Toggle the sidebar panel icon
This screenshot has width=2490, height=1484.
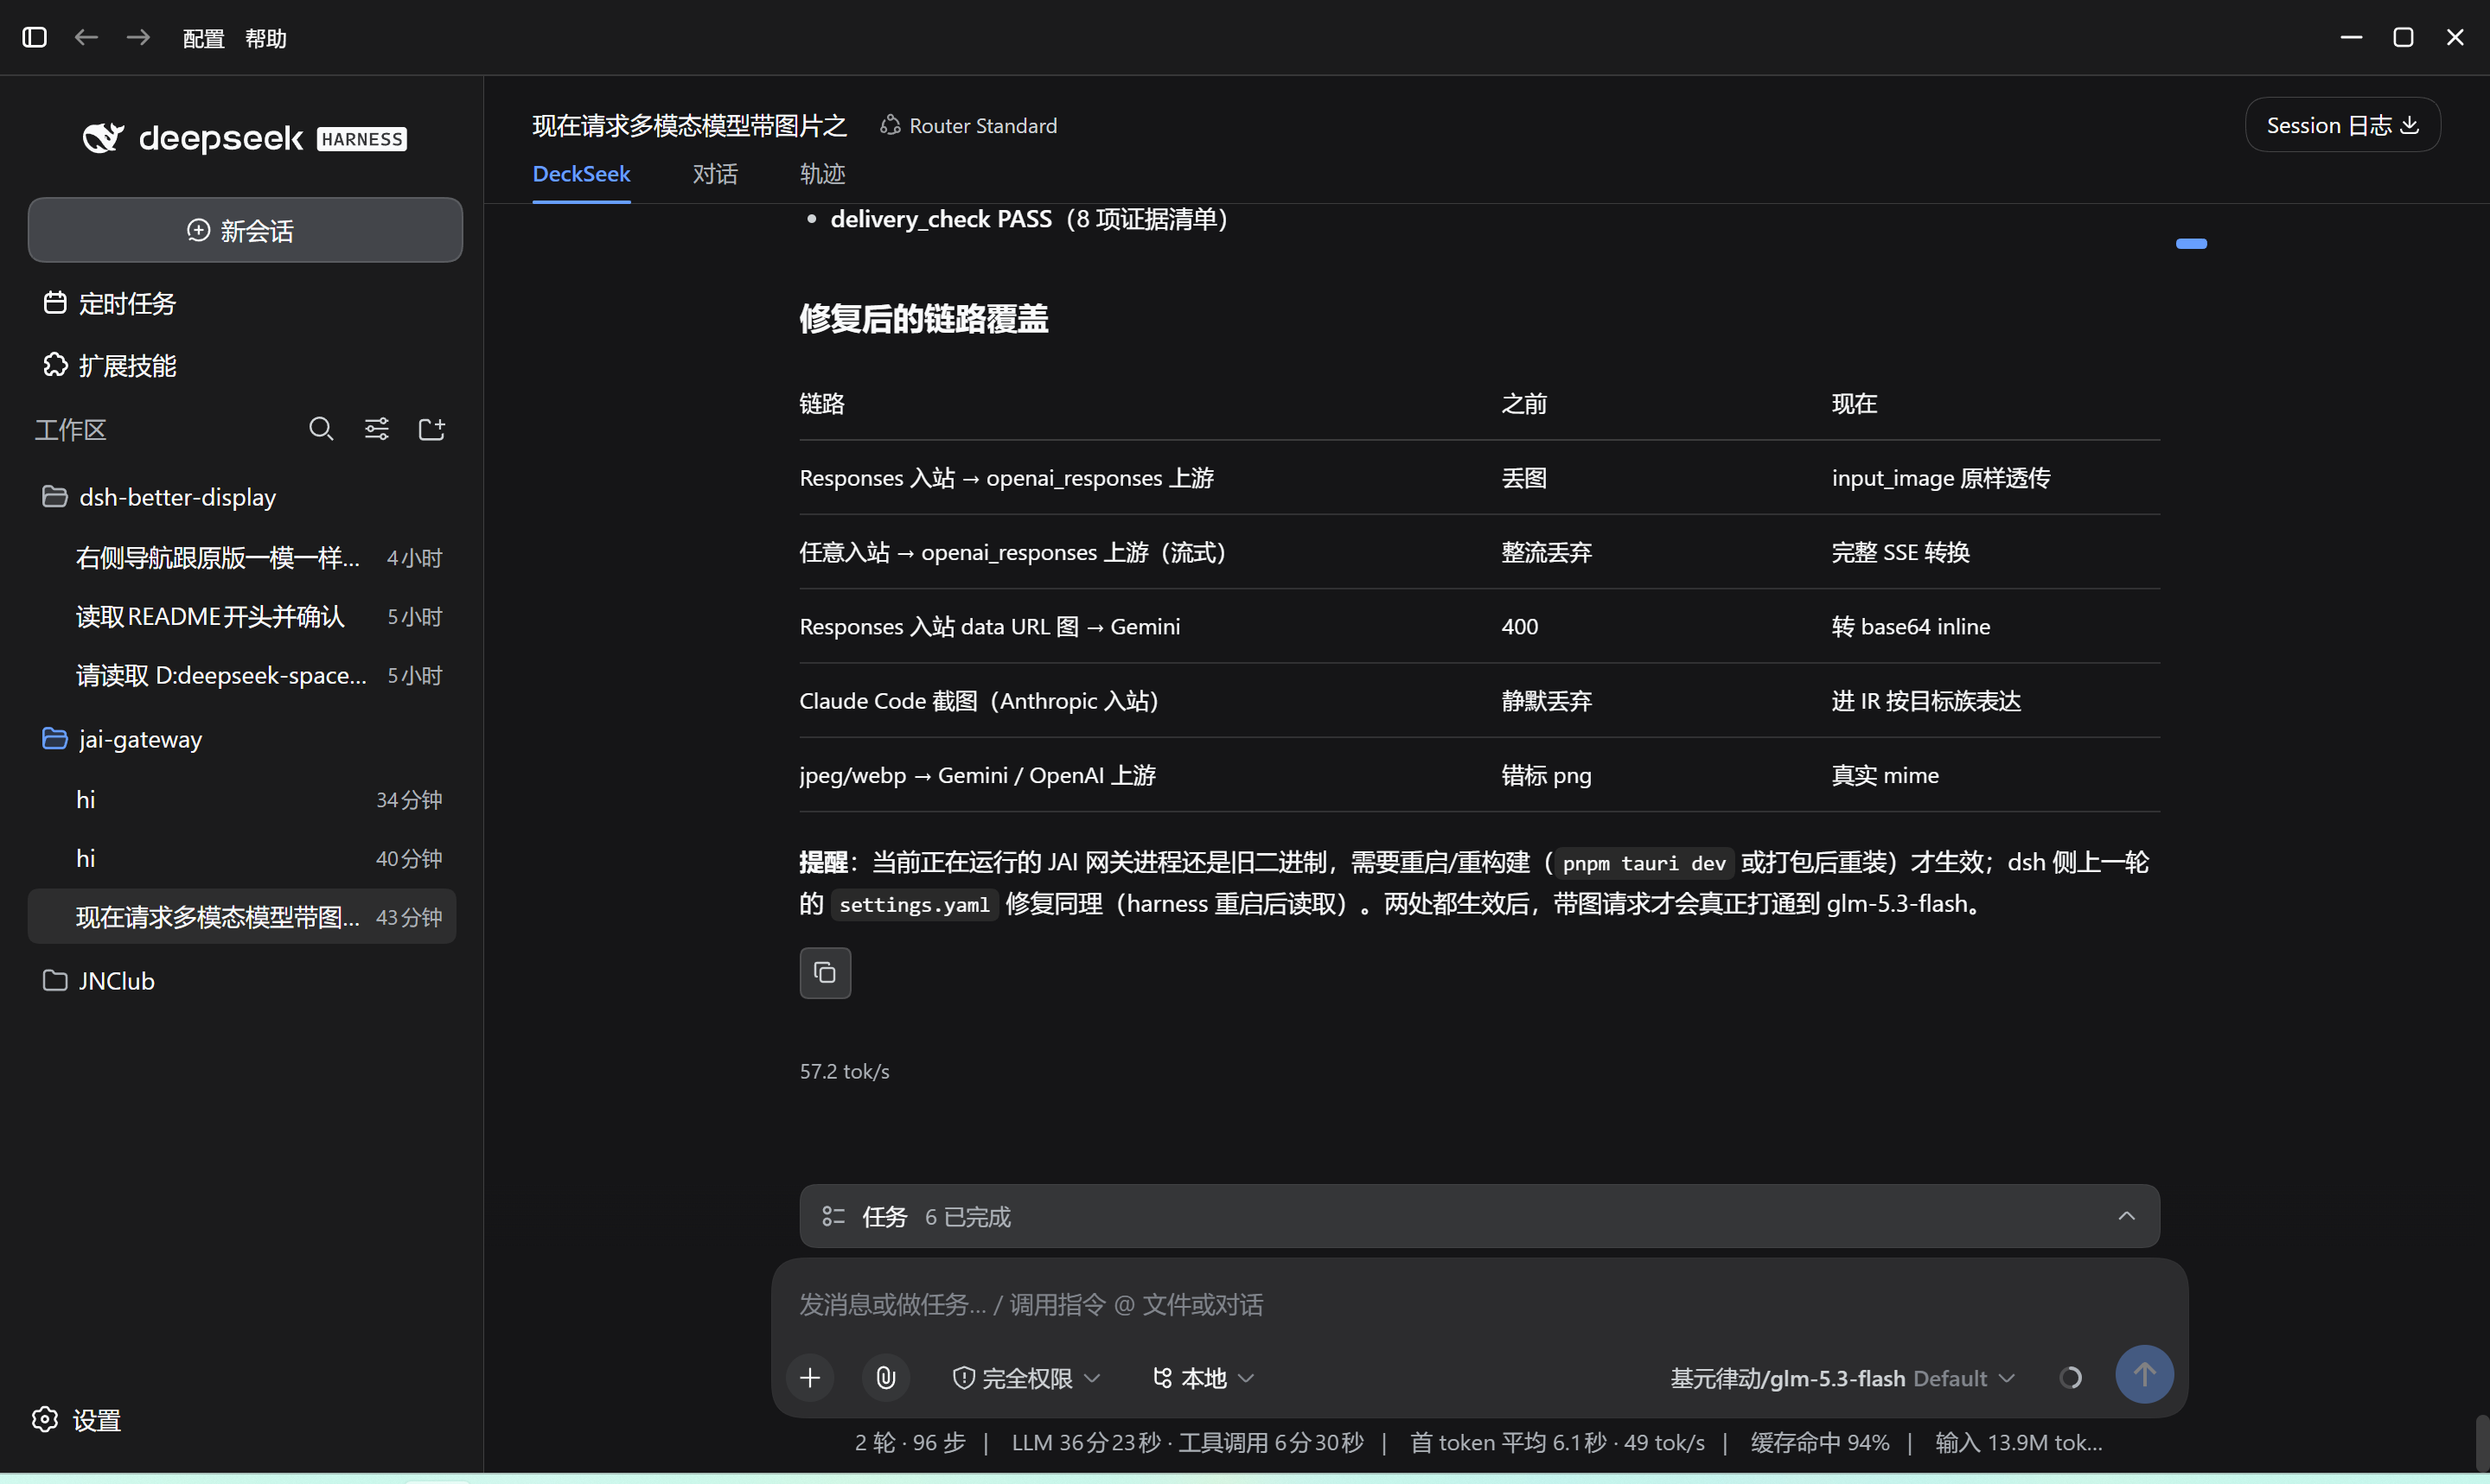click(35, 37)
